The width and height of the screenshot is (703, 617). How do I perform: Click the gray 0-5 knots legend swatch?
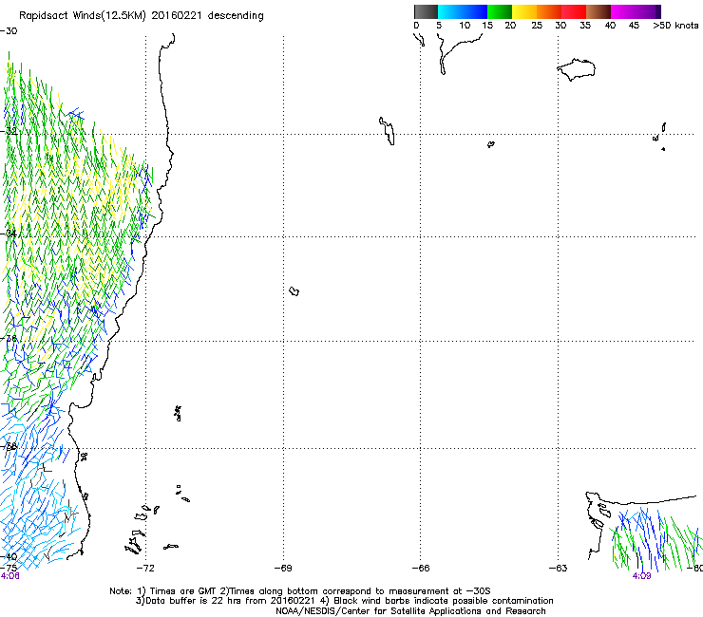pyautogui.click(x=426, y=11)
